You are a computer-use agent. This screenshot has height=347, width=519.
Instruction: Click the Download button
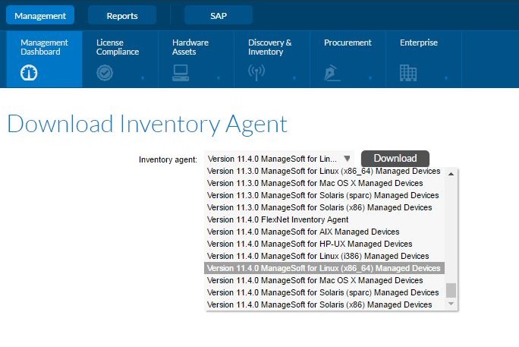click(395, 159)
